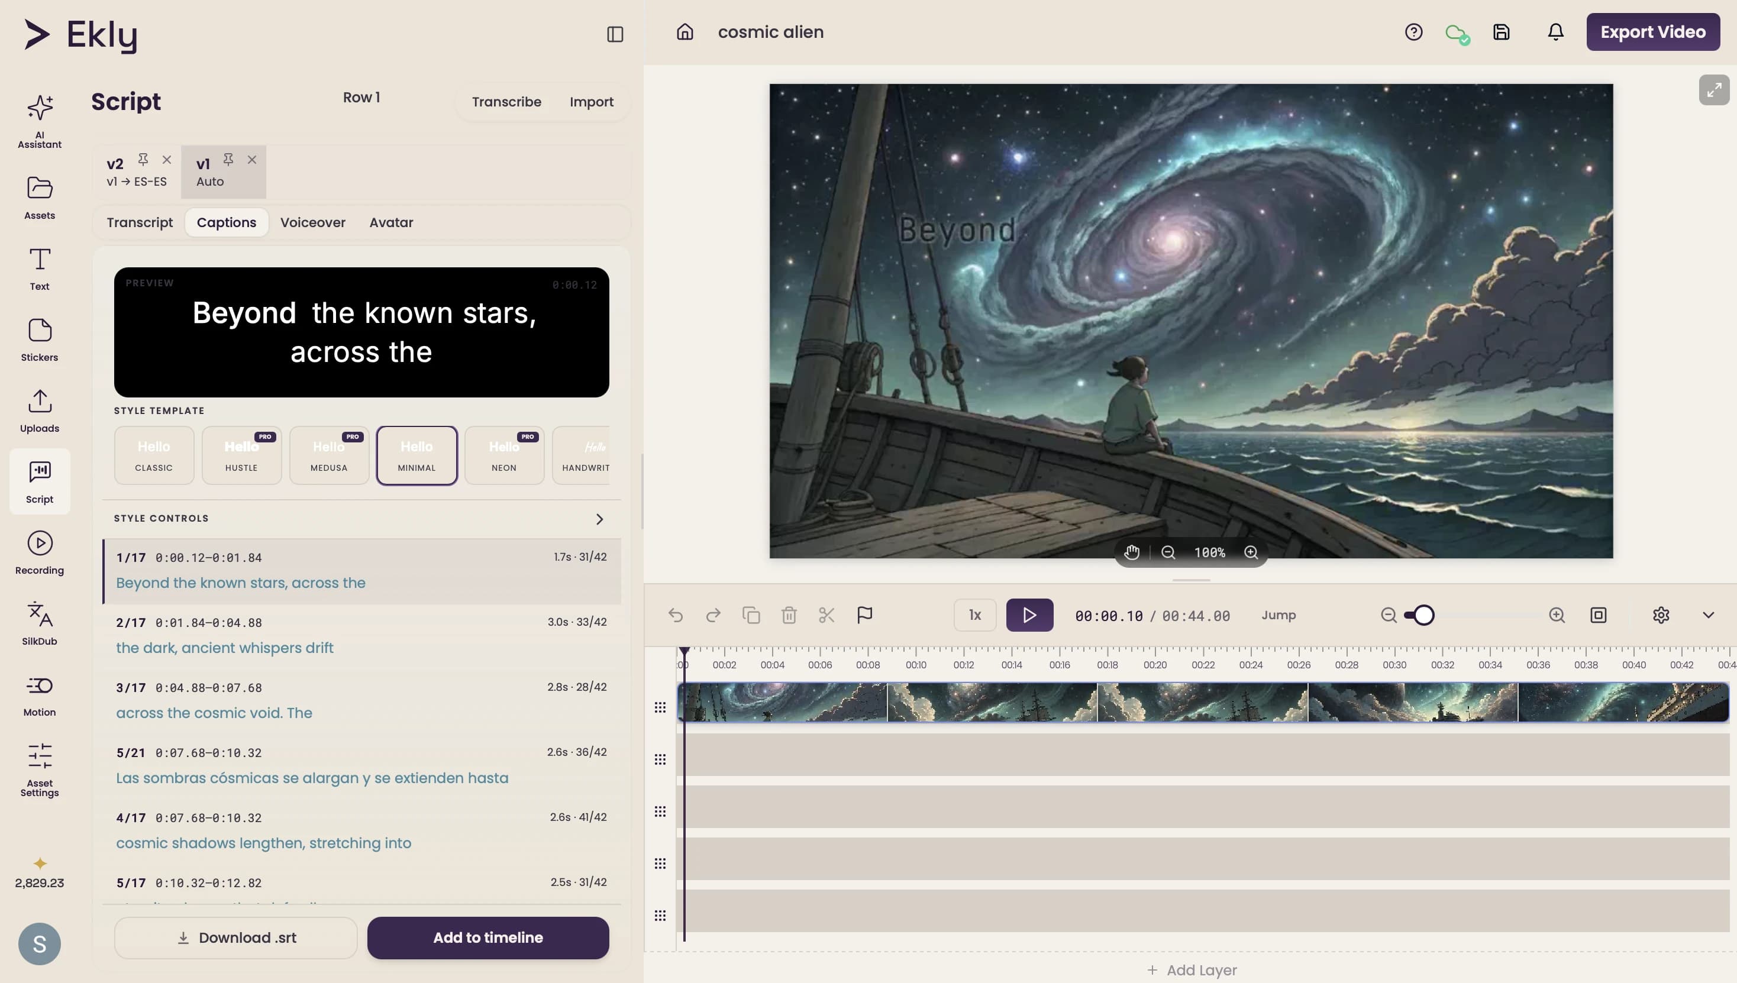1737x983 pixels.
Task: Zoom in the timeline
Action: [1557, 615]
